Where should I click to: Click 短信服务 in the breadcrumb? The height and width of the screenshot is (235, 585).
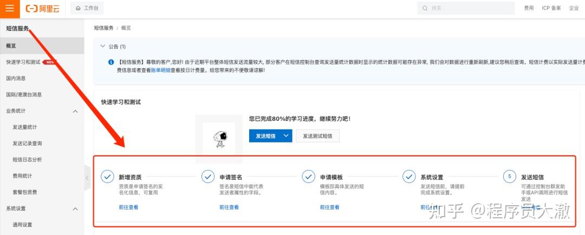click(103, 28)
